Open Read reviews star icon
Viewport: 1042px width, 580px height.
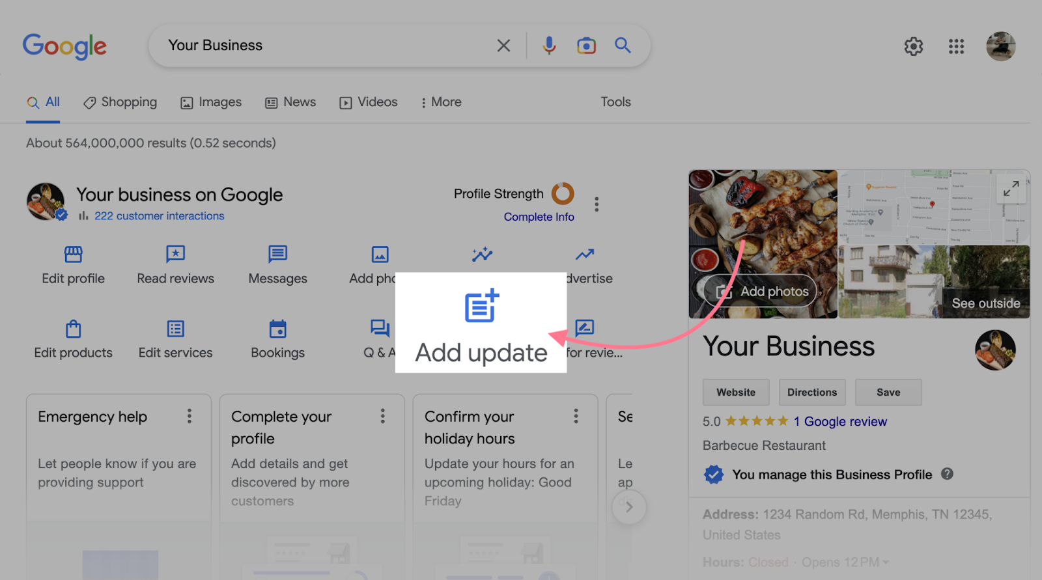point(175,254)
